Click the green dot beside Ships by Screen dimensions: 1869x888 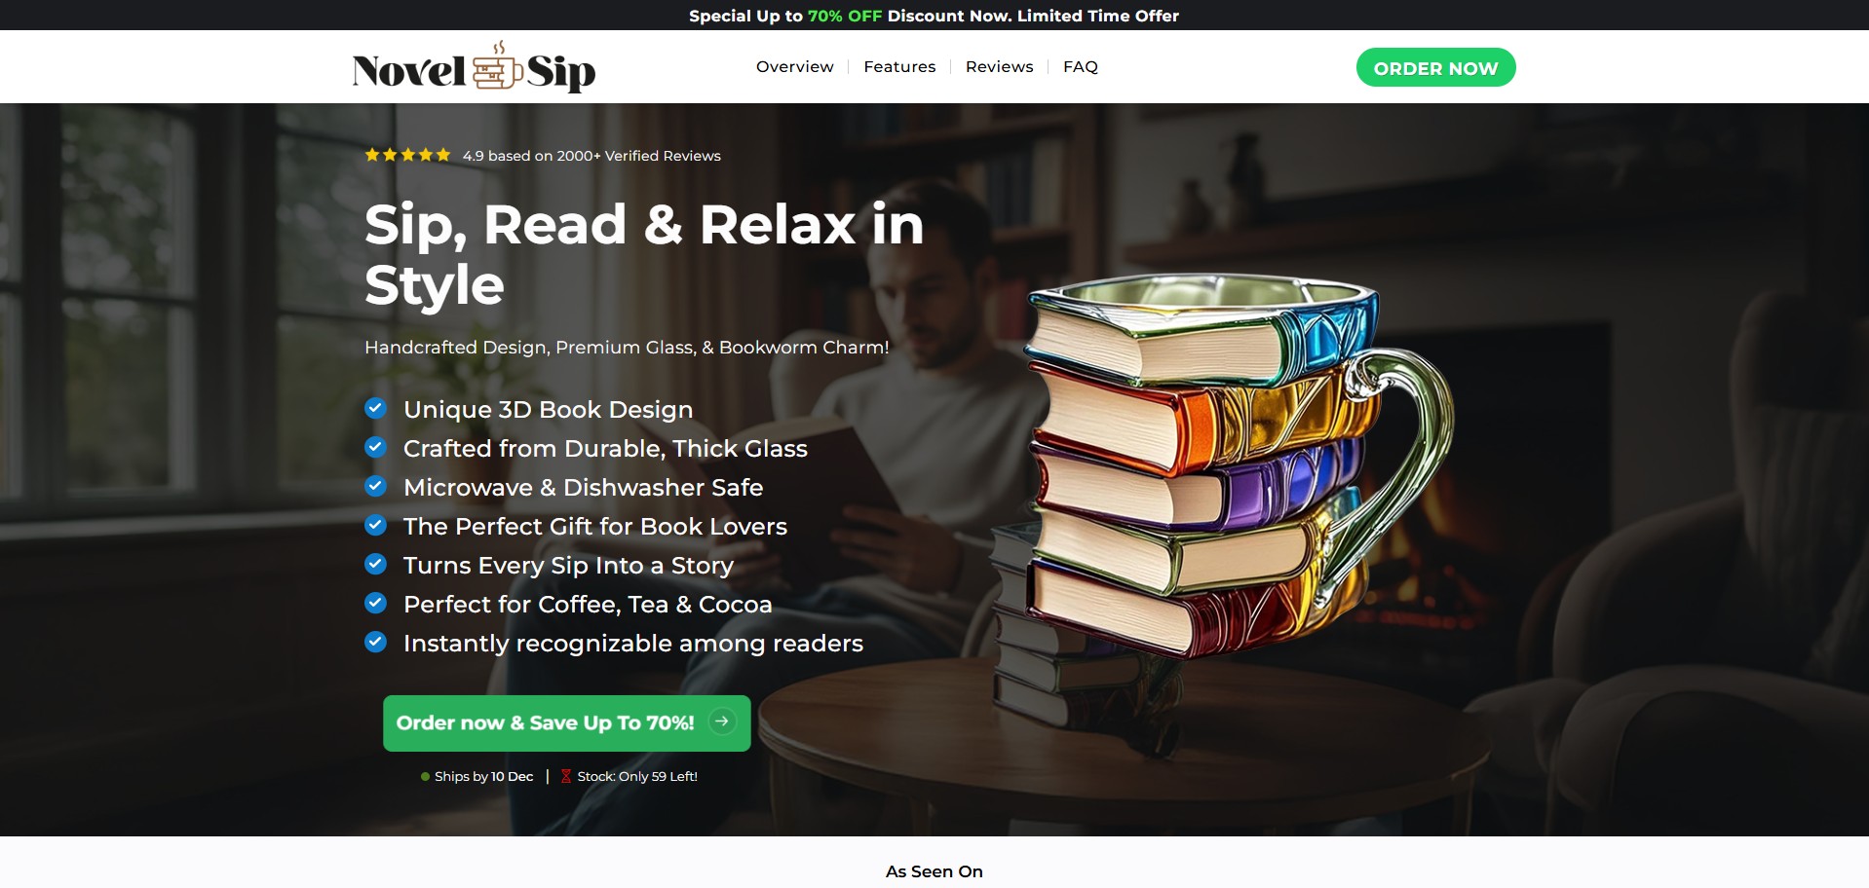(x=425, y=777)
